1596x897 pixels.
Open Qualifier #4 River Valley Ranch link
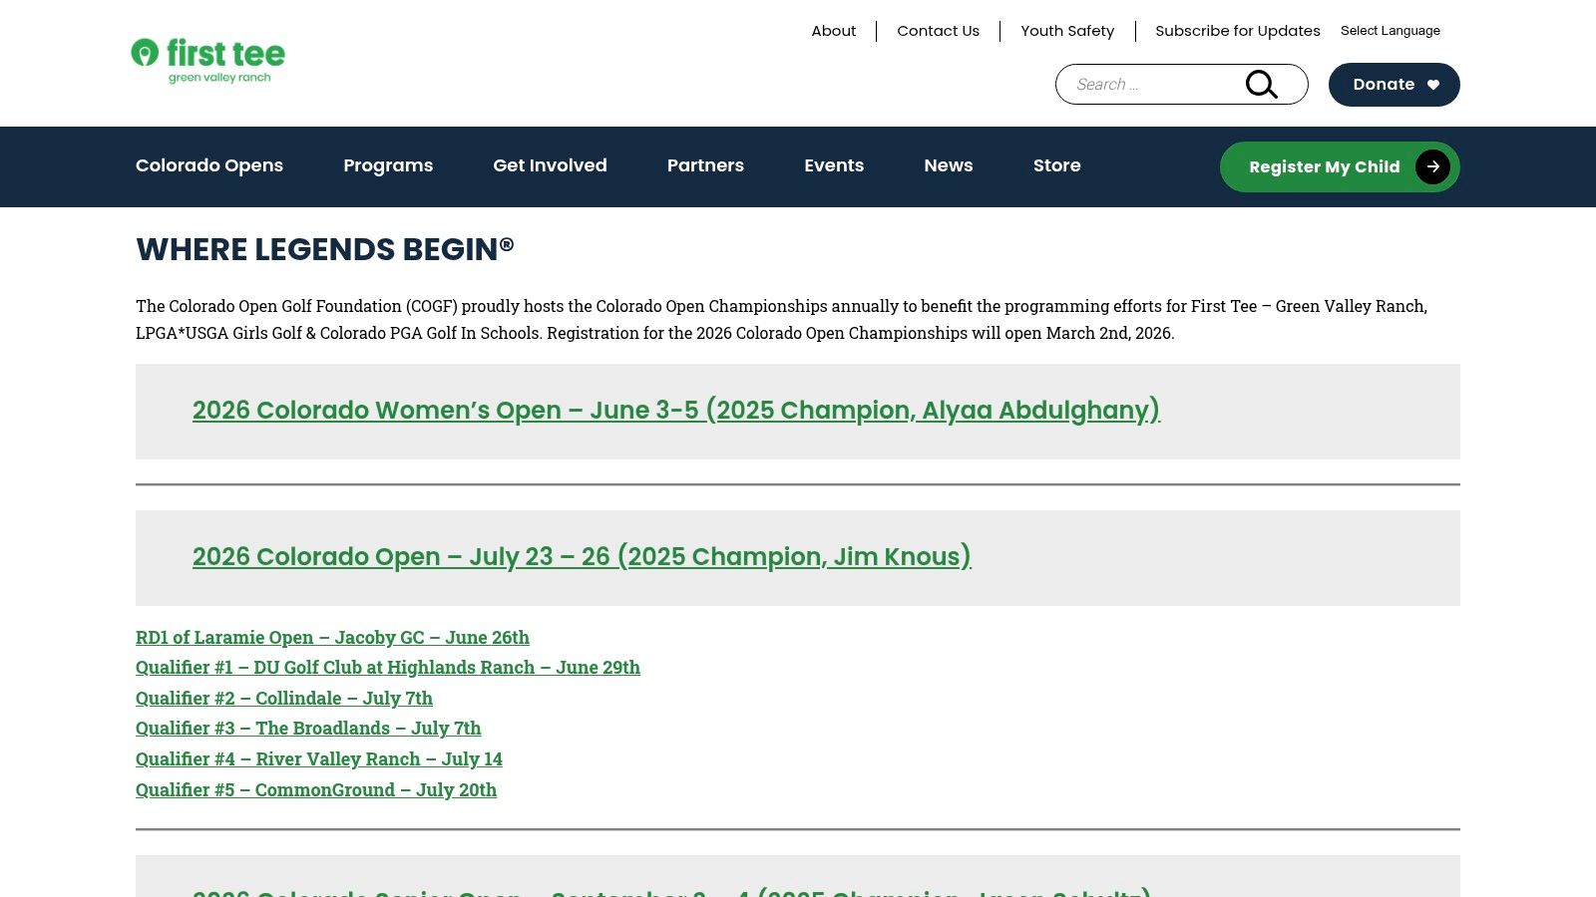coord(319,758)
